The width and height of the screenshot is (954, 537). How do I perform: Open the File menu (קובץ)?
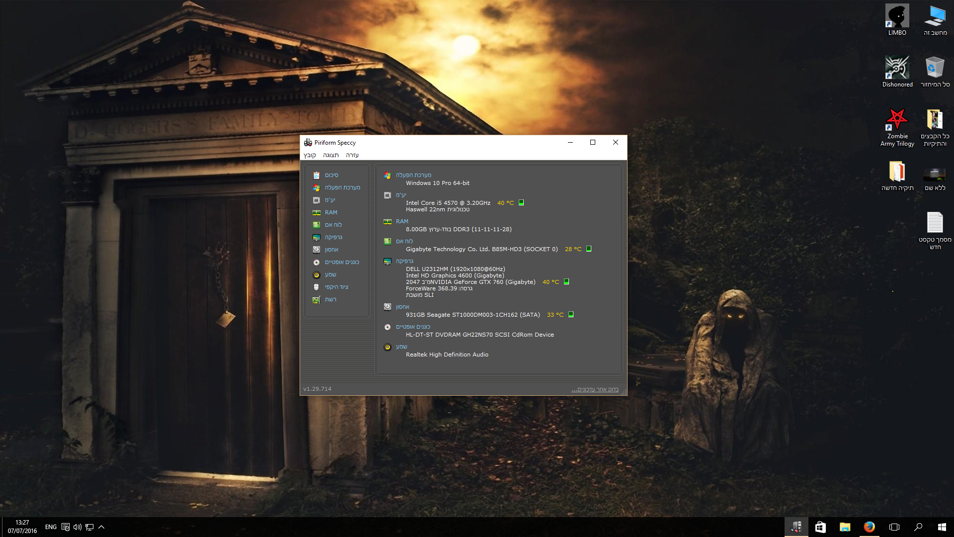tap(310, 155)
